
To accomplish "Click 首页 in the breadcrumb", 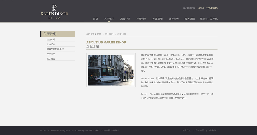I will pos(99,34).
